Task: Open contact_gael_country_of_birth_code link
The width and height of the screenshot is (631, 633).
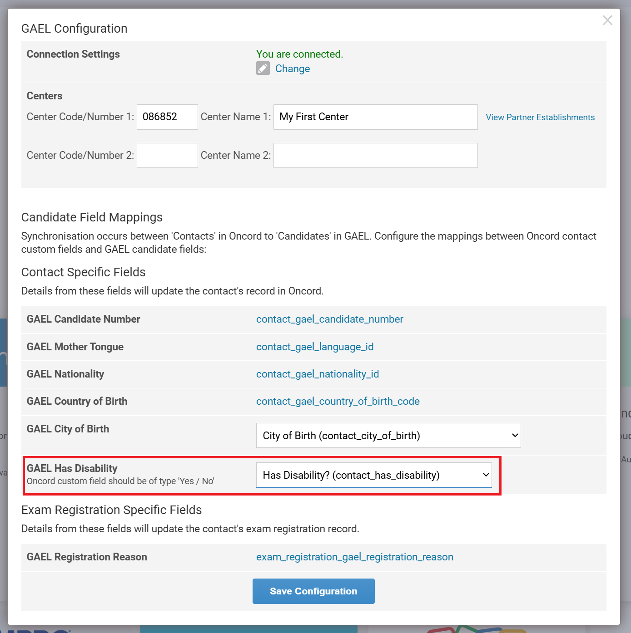Action: click(x=338, y=402)
